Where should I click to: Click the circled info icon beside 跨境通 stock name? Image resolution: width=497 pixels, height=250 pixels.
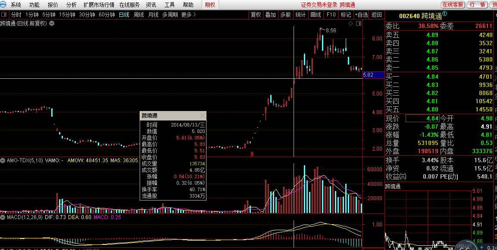444,14
